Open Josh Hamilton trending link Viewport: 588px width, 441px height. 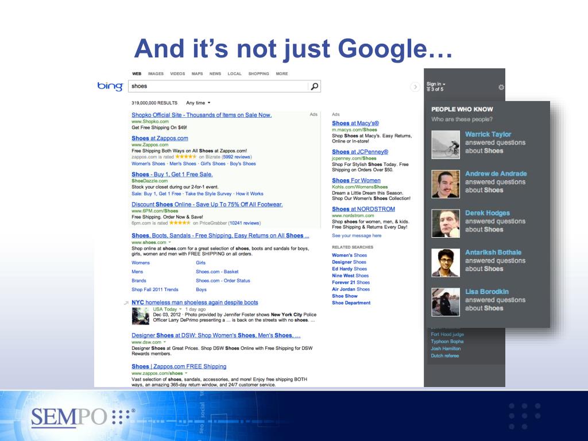(x=446, y=349)
